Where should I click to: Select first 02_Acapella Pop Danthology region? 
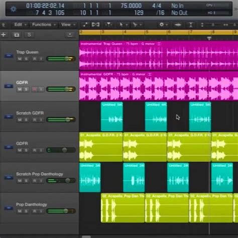tap(123, 208)
